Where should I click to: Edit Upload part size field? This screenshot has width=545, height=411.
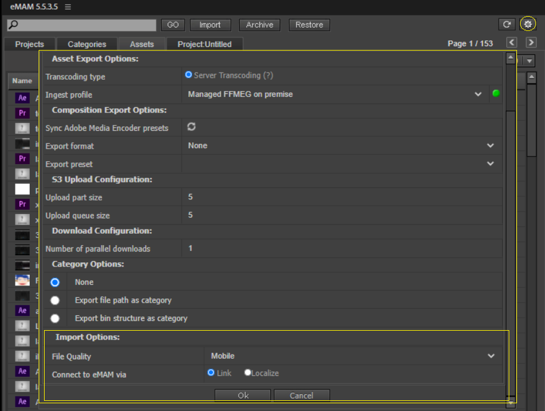[x=342, y=197]
